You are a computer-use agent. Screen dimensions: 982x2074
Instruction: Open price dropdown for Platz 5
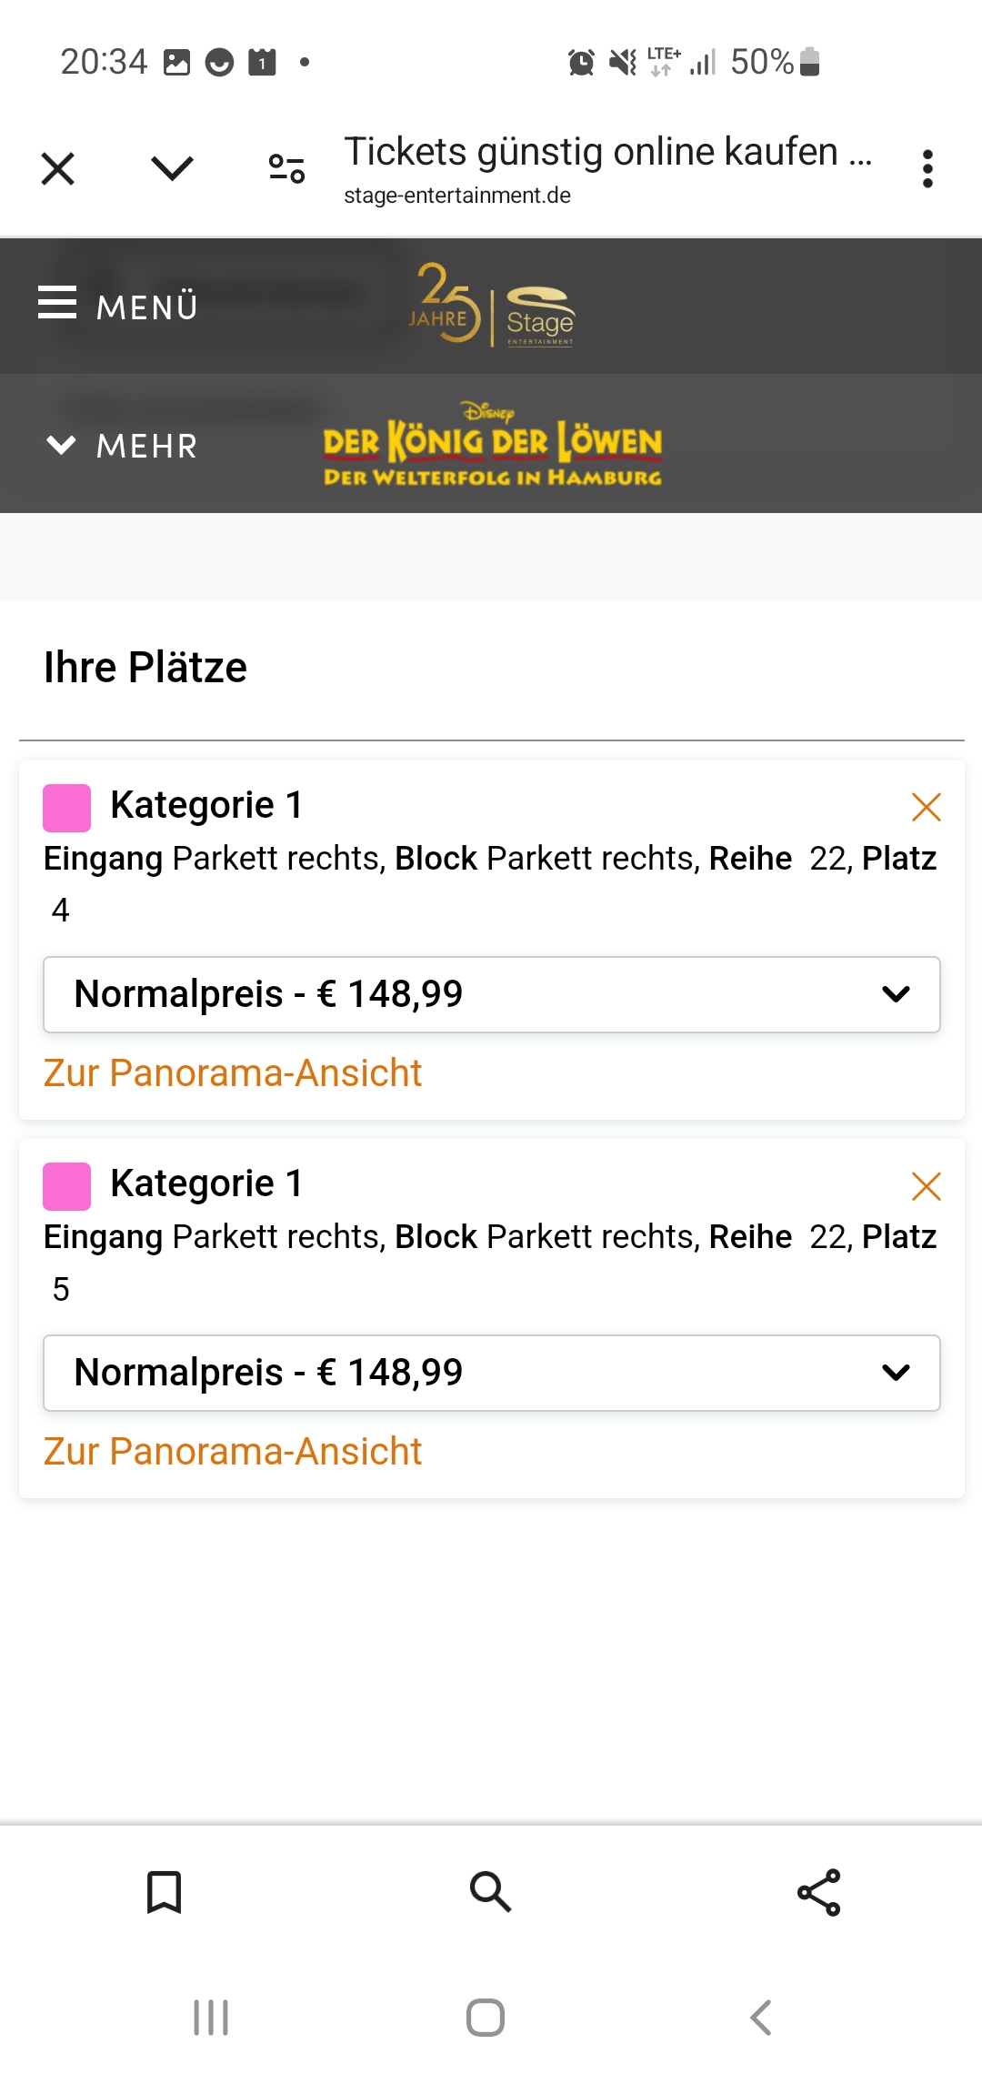click(x=491, y=1373)
